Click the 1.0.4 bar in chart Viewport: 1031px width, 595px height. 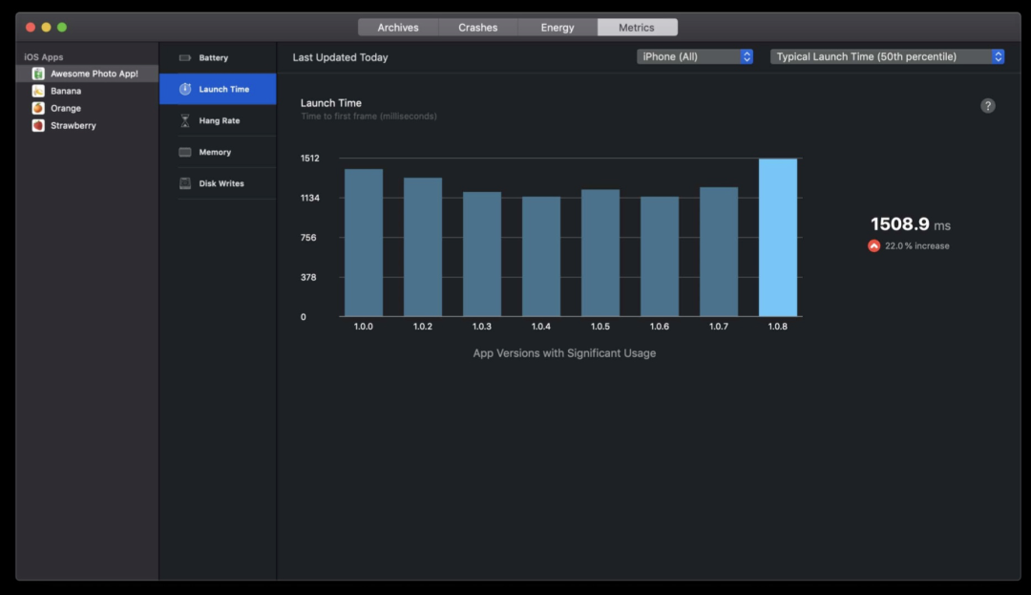point(541,256)
